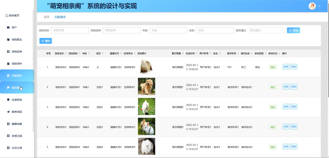The image size is (329, 158).
Task: Click the user avatar in the header
Action: (x=312, y=6)
